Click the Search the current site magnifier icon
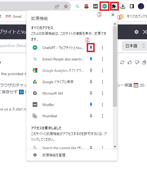147x172 pixels. [35, 147]
